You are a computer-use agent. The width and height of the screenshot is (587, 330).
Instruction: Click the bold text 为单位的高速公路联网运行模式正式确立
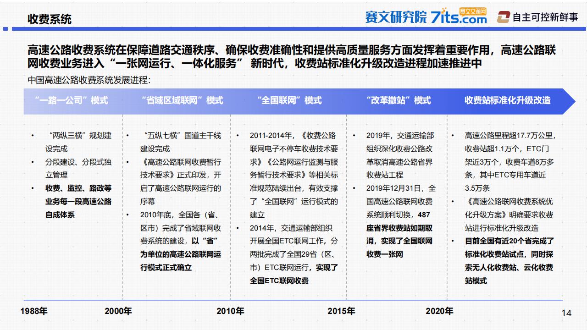[x=181, y=260]
